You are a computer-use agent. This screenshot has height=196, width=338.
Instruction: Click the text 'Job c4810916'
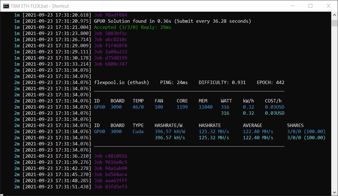pyautogui.click(x=111, y=156)
